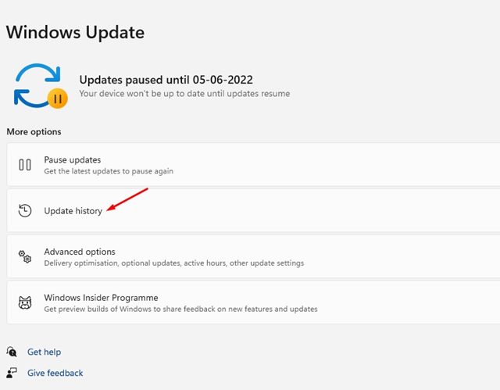Click the Windows Insider Programme cat icon
This screenshot has width=500, height=390.
(x=25, y=303)
